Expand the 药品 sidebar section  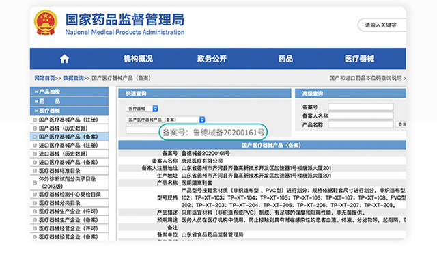tap(69, 101)
